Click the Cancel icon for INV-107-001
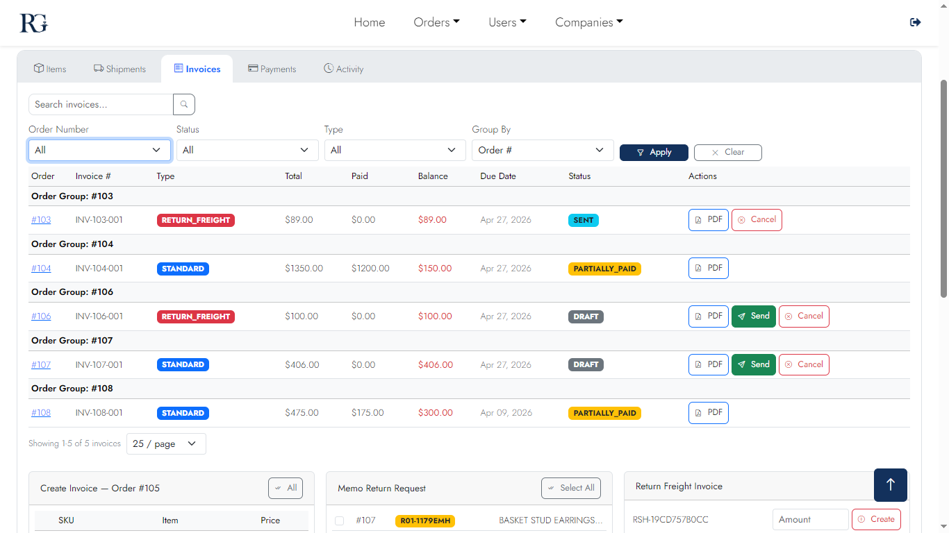The image size is (949, 533). point(788,364)
